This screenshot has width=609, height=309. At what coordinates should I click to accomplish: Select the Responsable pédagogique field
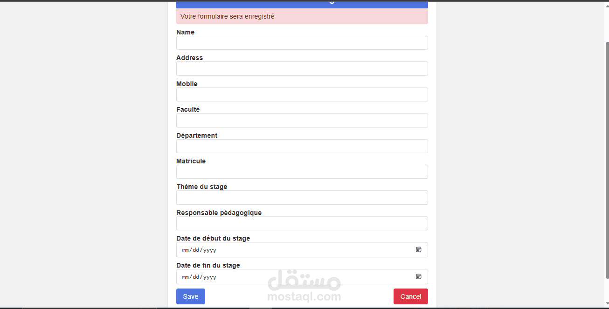(x=302, y=223)
